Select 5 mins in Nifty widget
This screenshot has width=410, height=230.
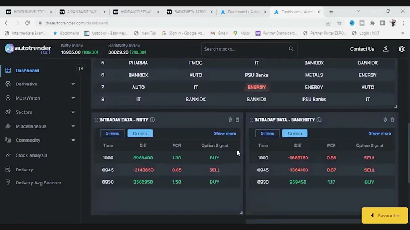(112, 133)
